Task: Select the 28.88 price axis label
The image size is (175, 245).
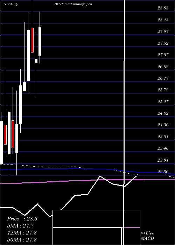Action: click(x=163, y=8)
